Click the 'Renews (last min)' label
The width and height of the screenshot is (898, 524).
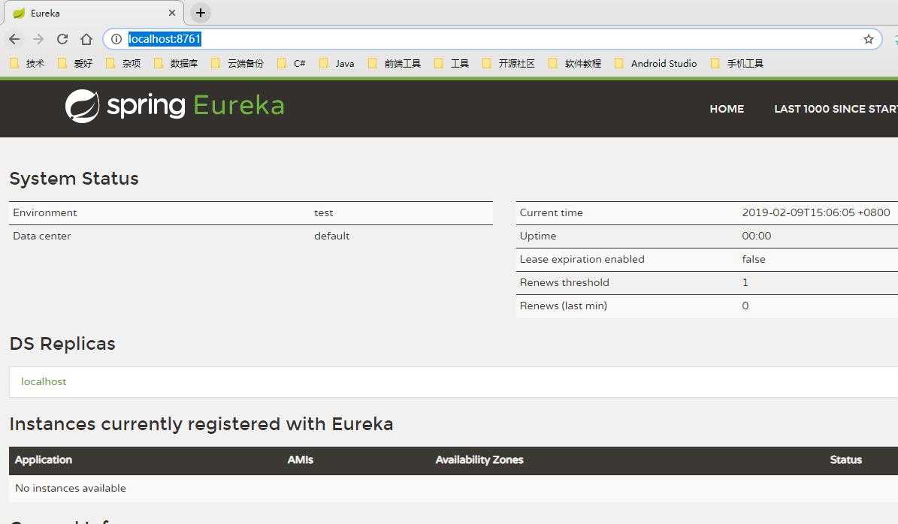[563, 306]
